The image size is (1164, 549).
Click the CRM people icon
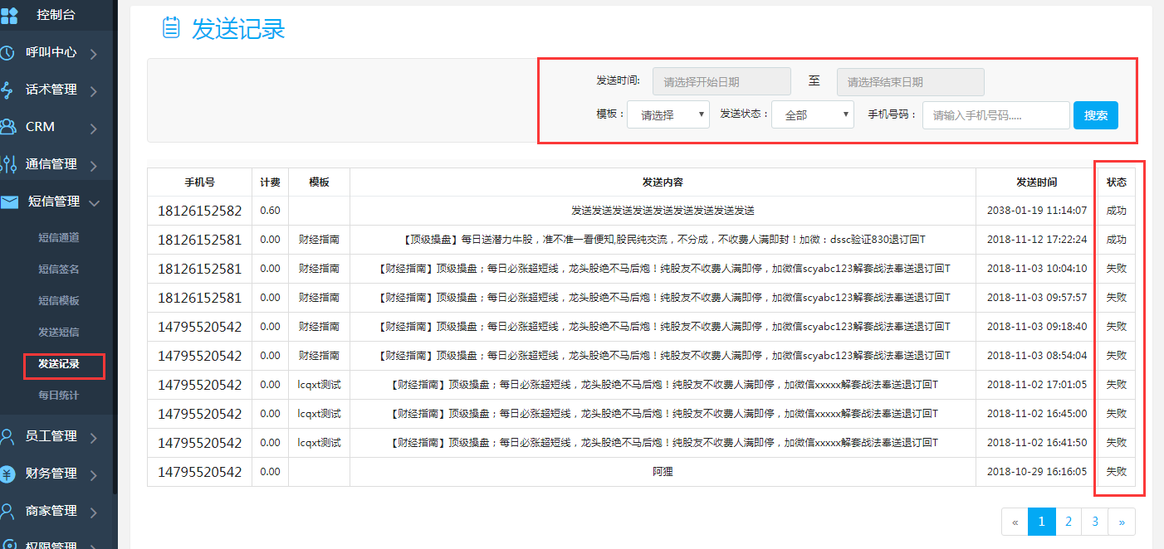(x=7, y=127)
